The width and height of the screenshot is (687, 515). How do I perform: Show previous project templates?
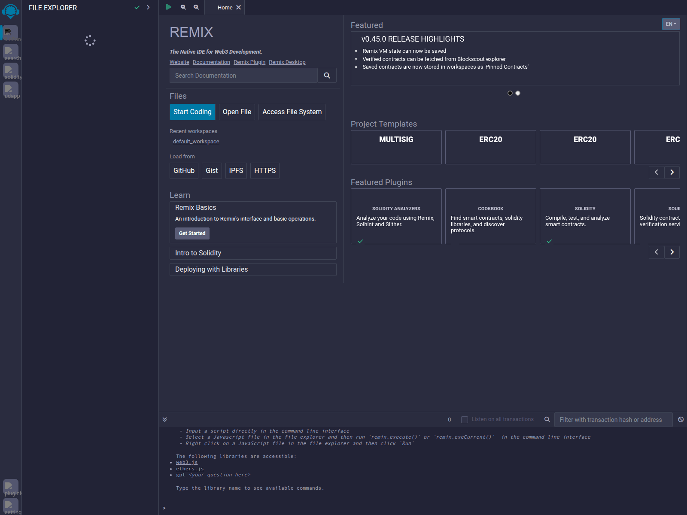[657, 173]
